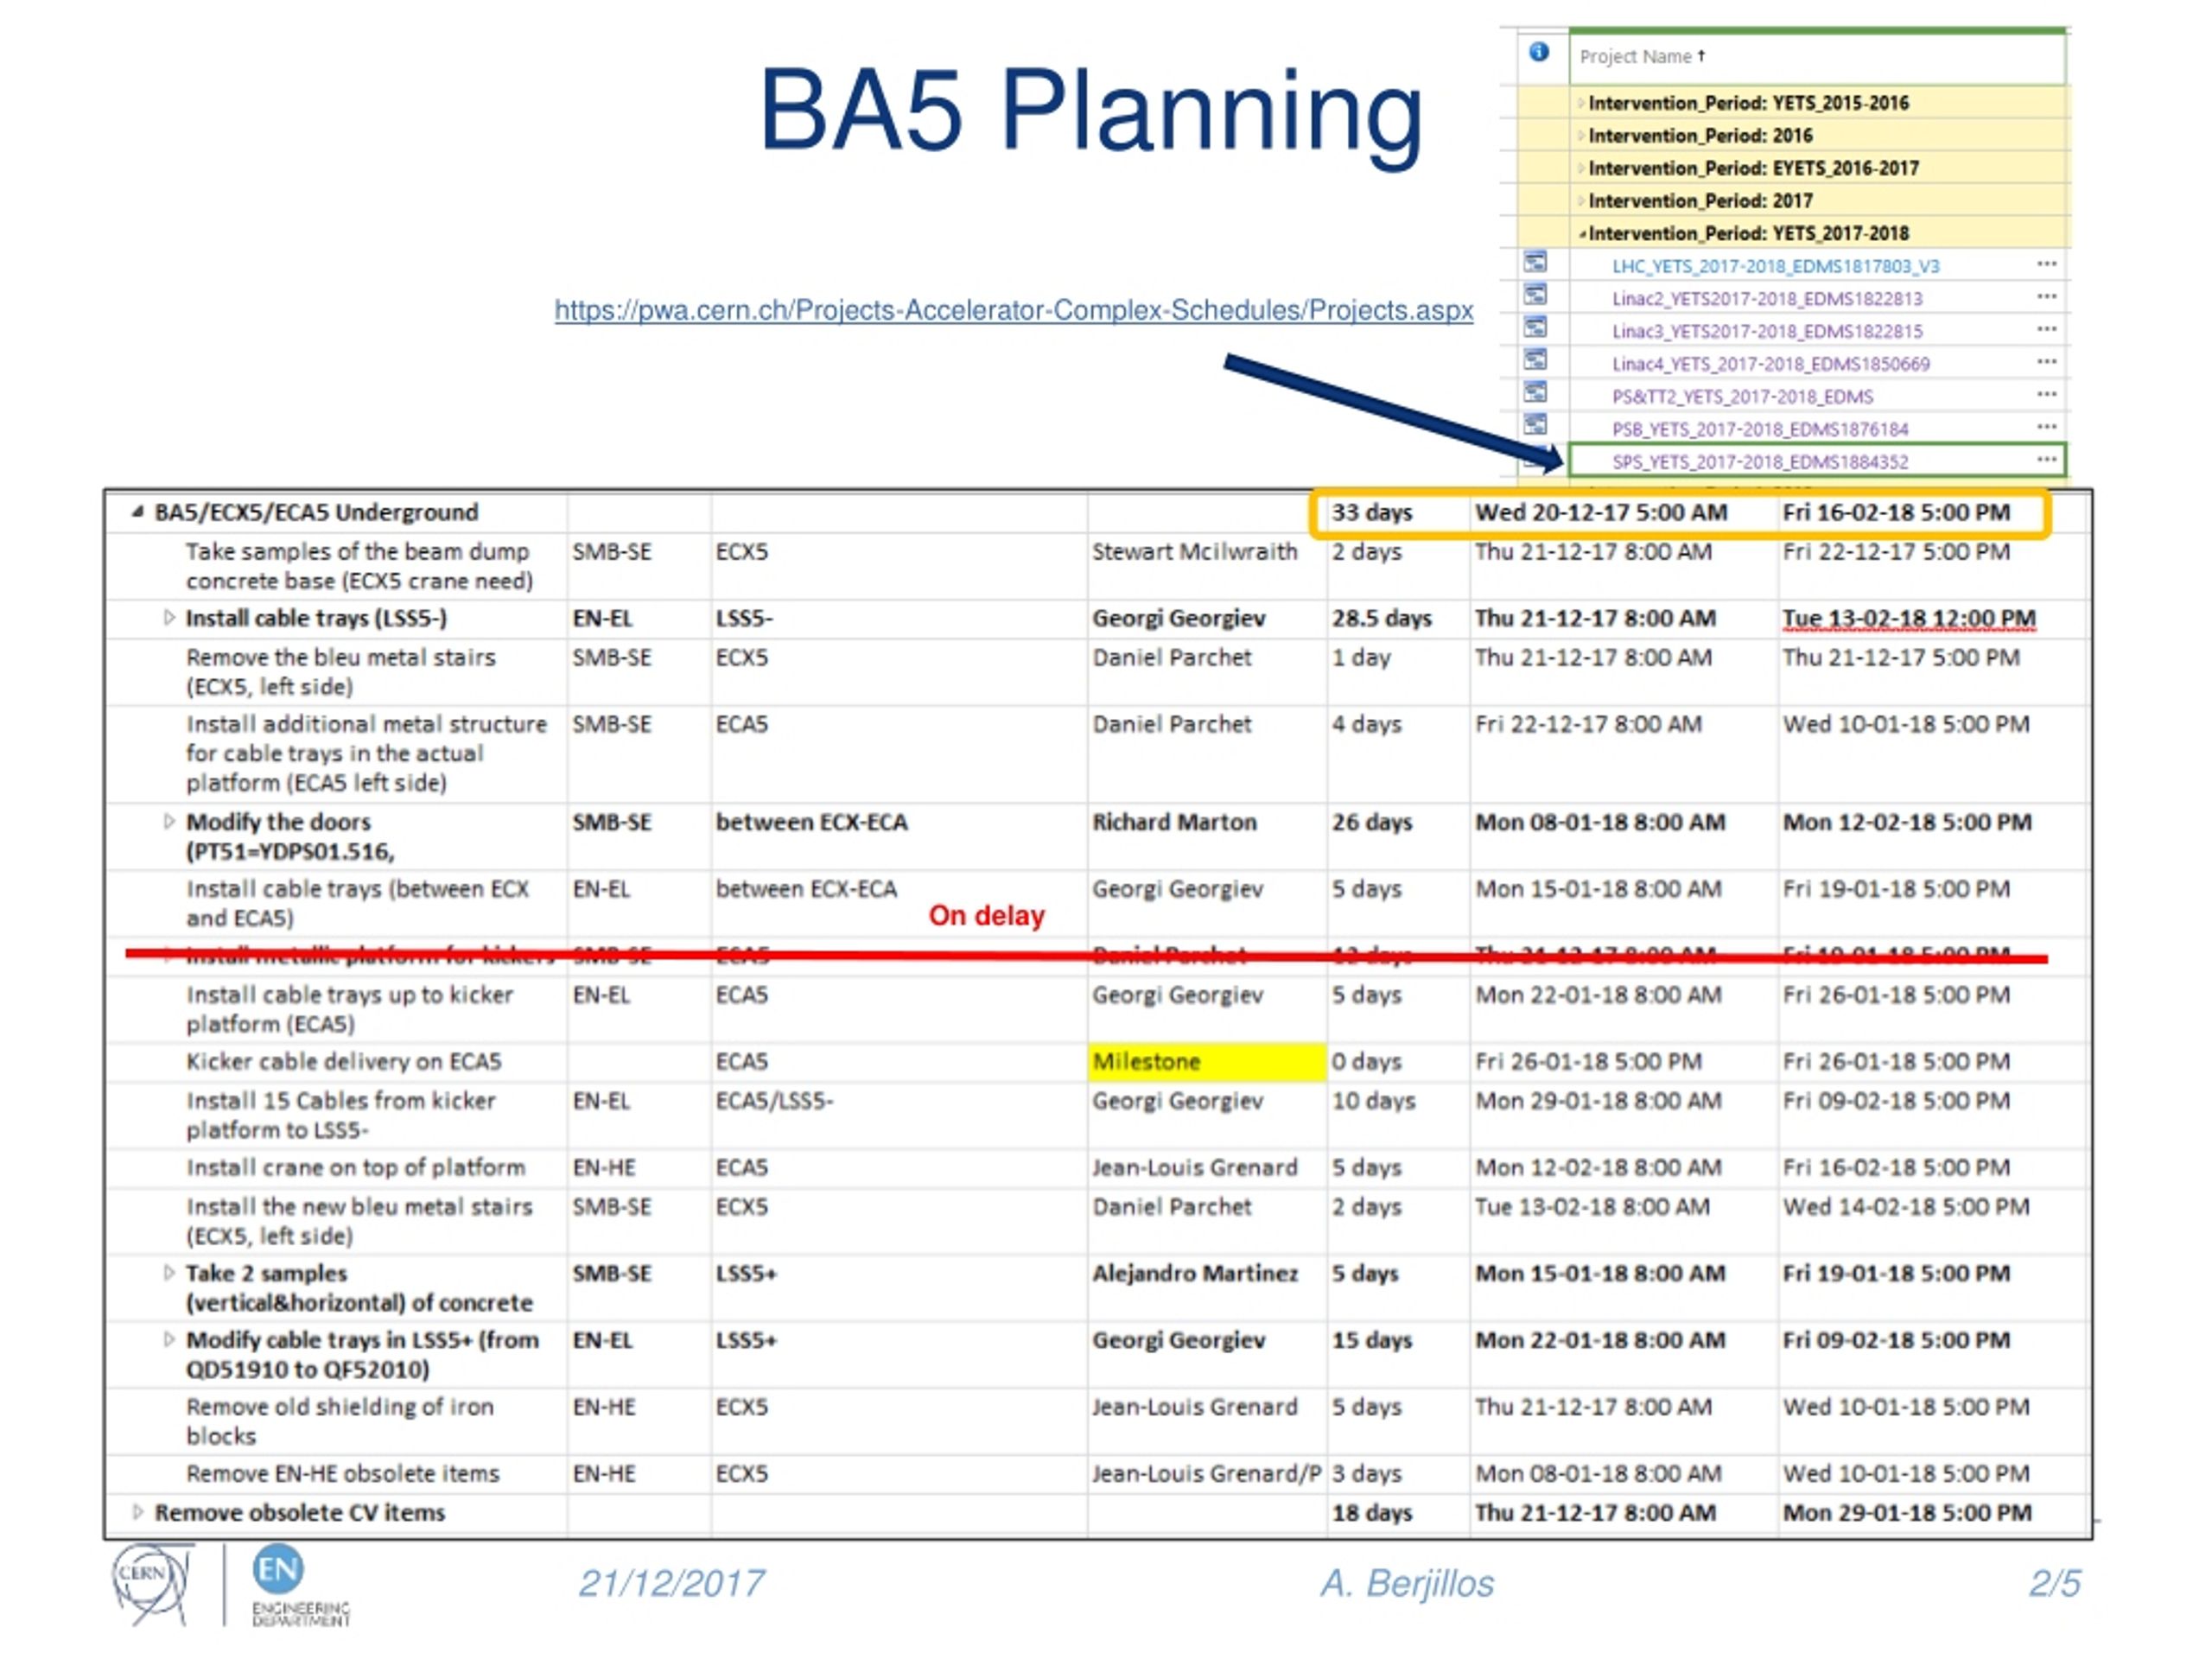The image size is (2212, 1659).
Task: Open ellipsis menu for Linac2_YETS row
Action: click(2046, 296)
